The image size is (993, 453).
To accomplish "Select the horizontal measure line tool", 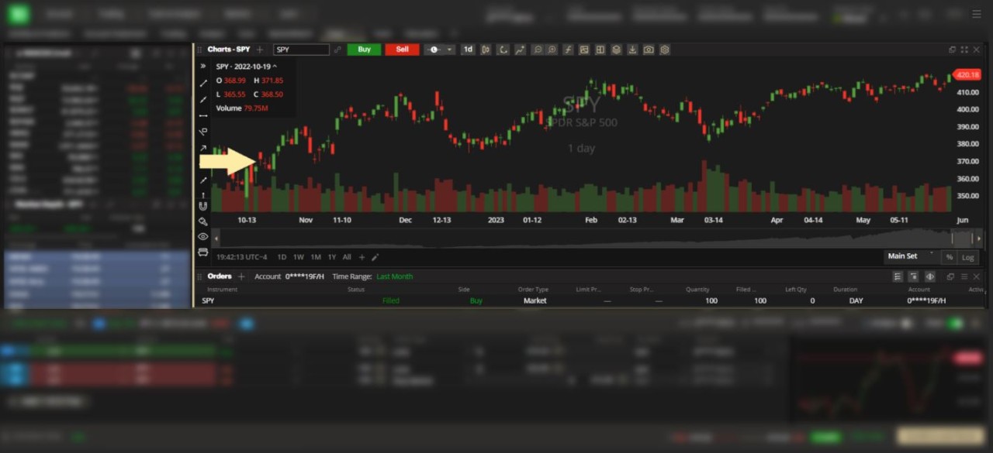I will 203,115.
